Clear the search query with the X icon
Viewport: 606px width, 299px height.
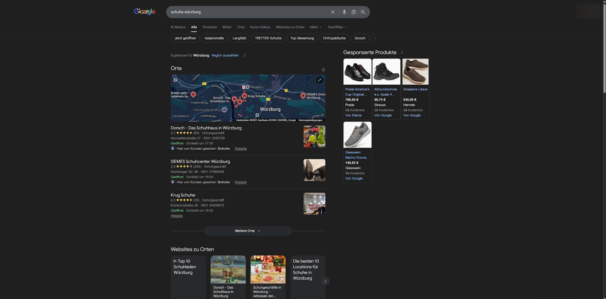click(332, 12)
